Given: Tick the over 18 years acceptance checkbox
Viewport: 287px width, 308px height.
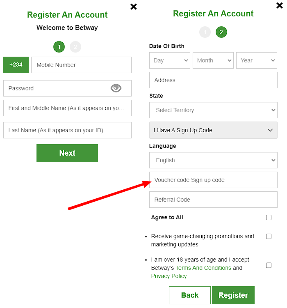Looking at the screenshot, I should pos(269,265).
